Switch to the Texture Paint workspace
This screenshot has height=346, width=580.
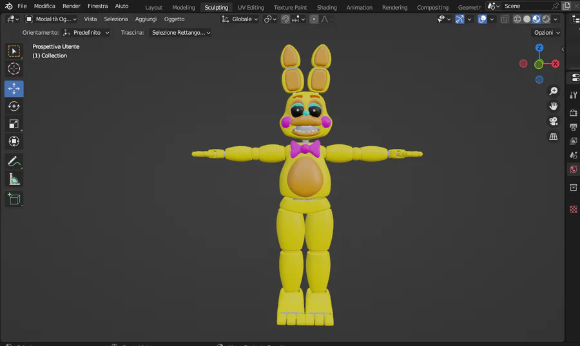(x=291, y=7)
